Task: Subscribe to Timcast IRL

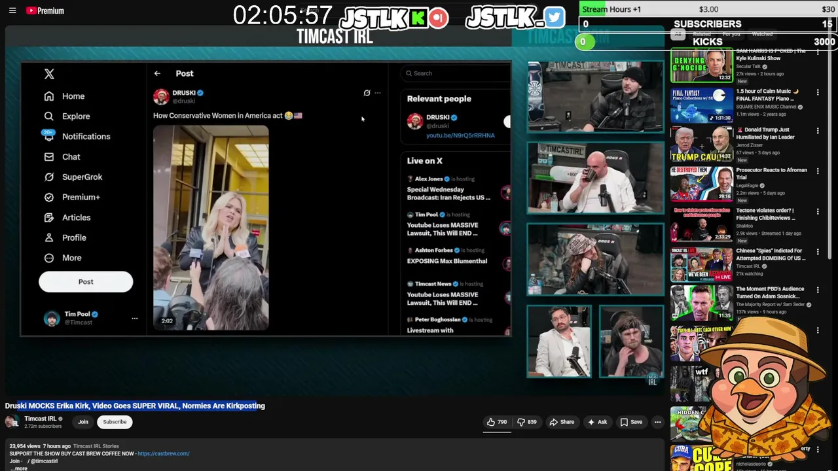Action: tap(115, 422)
